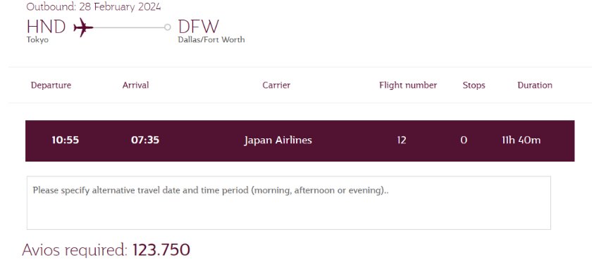Screen dimensions: 599x267
Task: Click the Outbound 28 February 2024 heading
Action: point(94,7)
